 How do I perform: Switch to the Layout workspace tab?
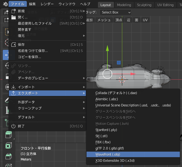pyautogui.click(x=106, y=5)
